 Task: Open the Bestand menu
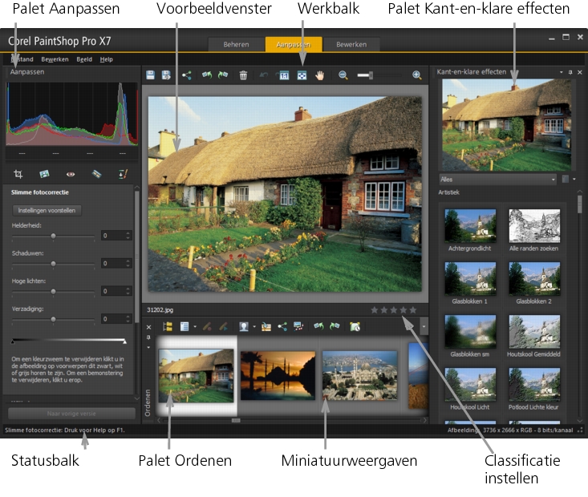[x=22, y=59]
